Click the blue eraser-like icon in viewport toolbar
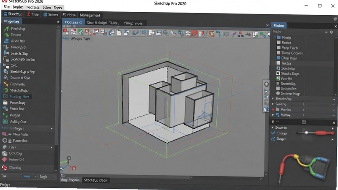Viewport: 338px width, 190px height. [135, 33]
